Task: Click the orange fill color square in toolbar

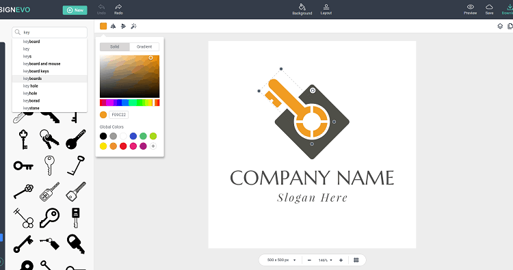Action: pyautogui.click(x=103, y=26)
